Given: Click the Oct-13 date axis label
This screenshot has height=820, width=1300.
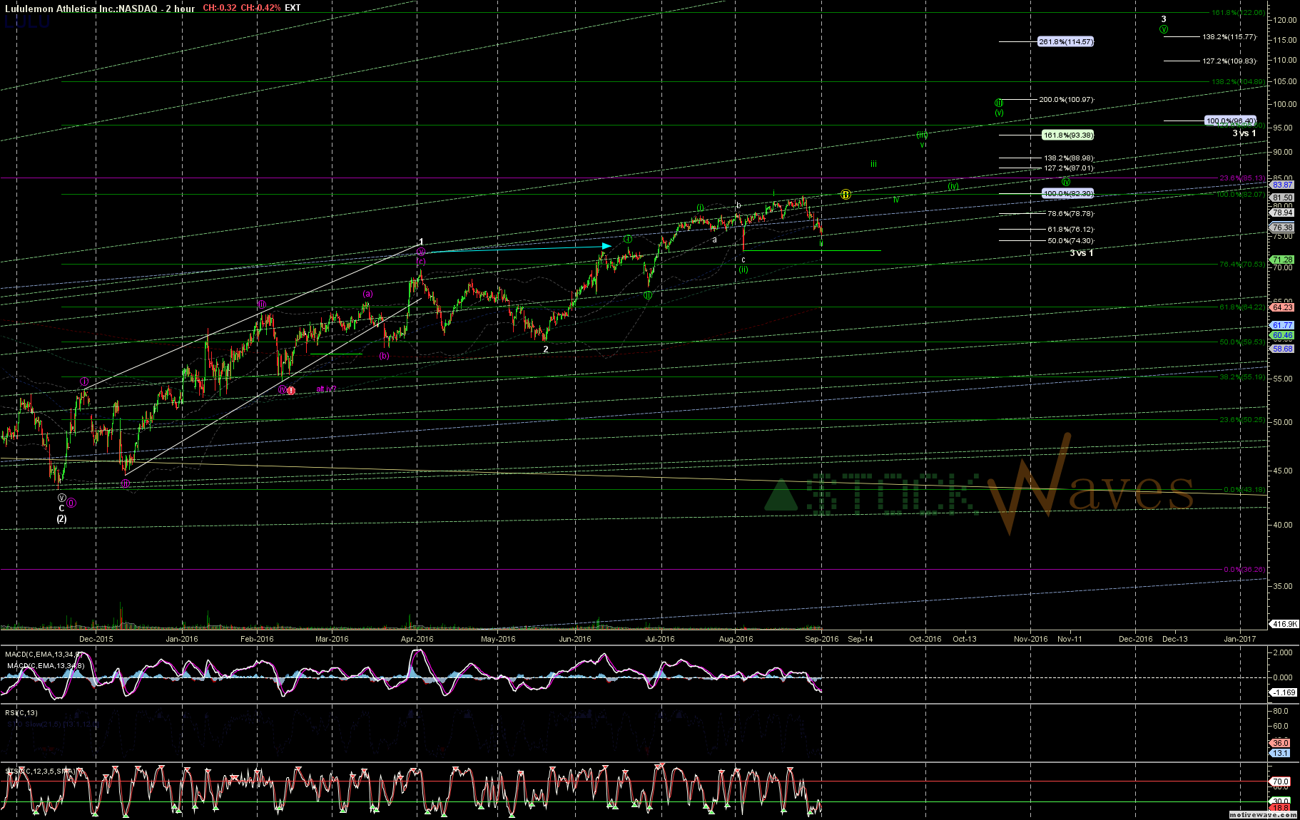Looking at the screenshot, I should pos(965,639).
